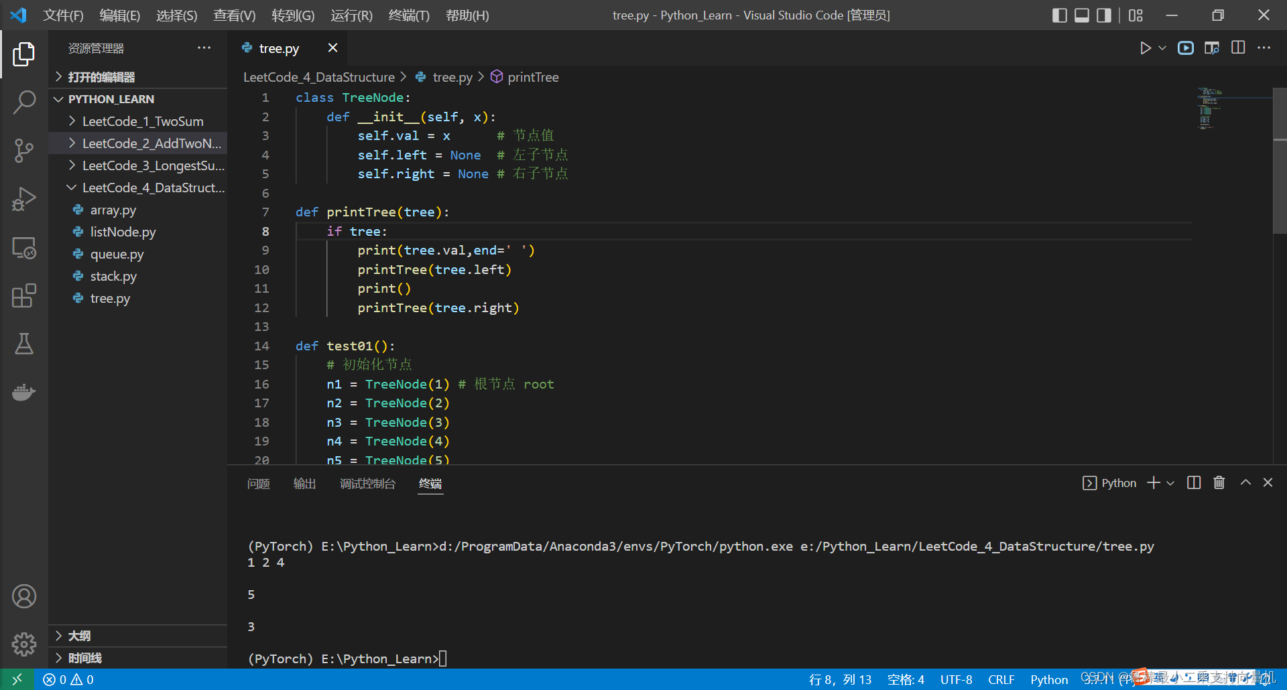The height and width of the screenshot is (690, 1287).
Task: Switch to the 调试控制台 panel tab
Action: pyautogui.click(x=367, y=484)
